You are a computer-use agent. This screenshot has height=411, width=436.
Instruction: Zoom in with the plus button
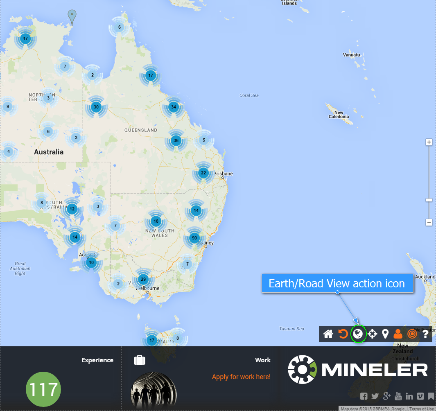(429, 142)
